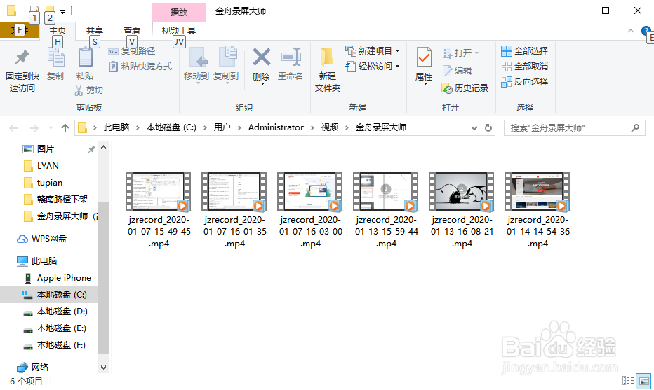
Task: Select the tupian folder in the sidebar
Action: point(49,183)
